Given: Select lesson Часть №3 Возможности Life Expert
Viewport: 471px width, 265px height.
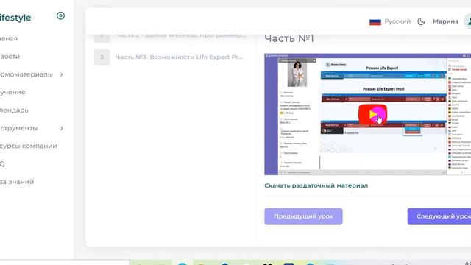Looking at the screenshot, I should point(179,57).
